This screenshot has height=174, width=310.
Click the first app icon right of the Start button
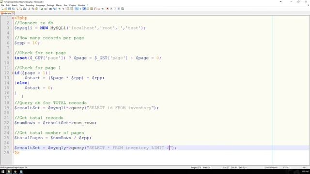coord(9,172)
